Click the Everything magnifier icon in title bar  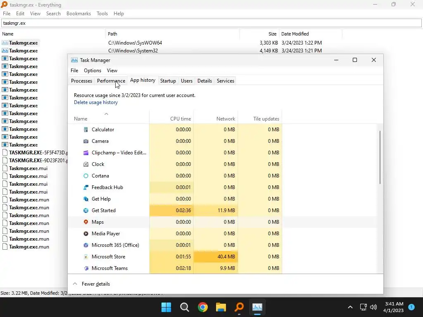pos(4,5)
